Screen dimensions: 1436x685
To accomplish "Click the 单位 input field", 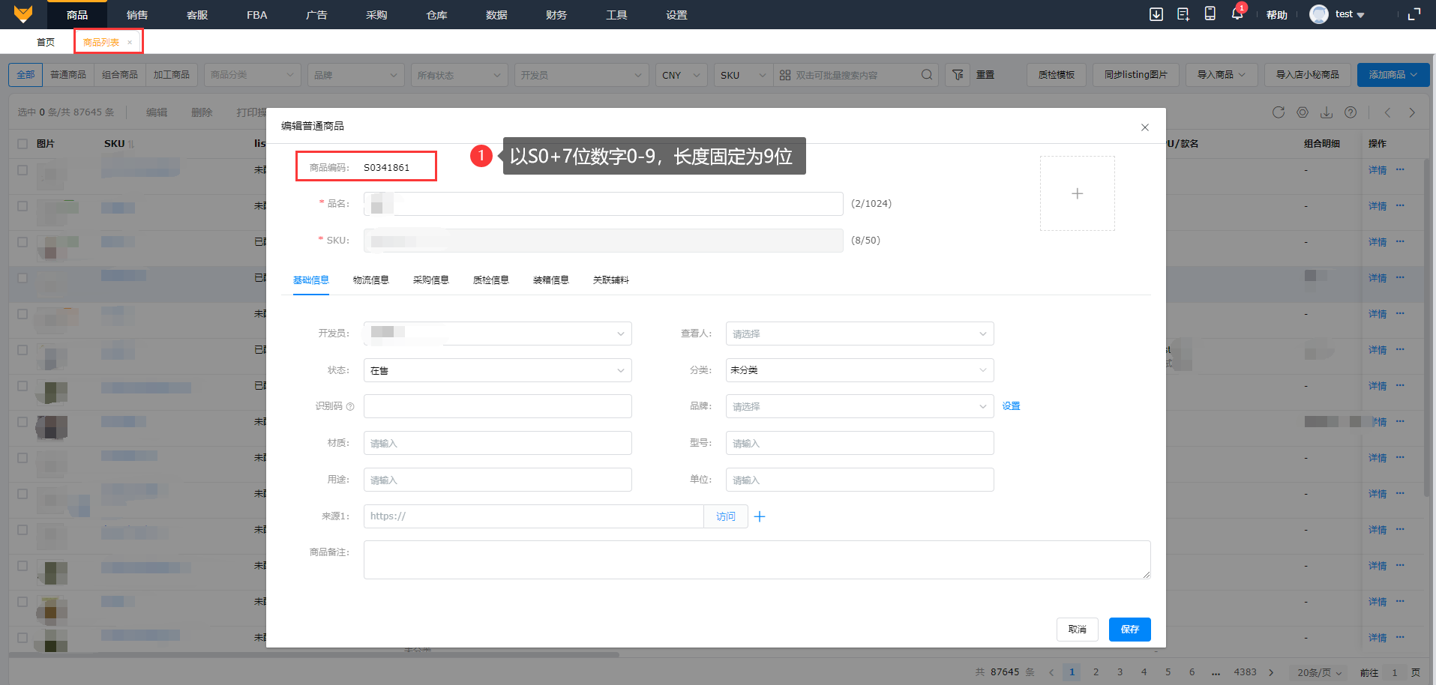I will [860, 480].
